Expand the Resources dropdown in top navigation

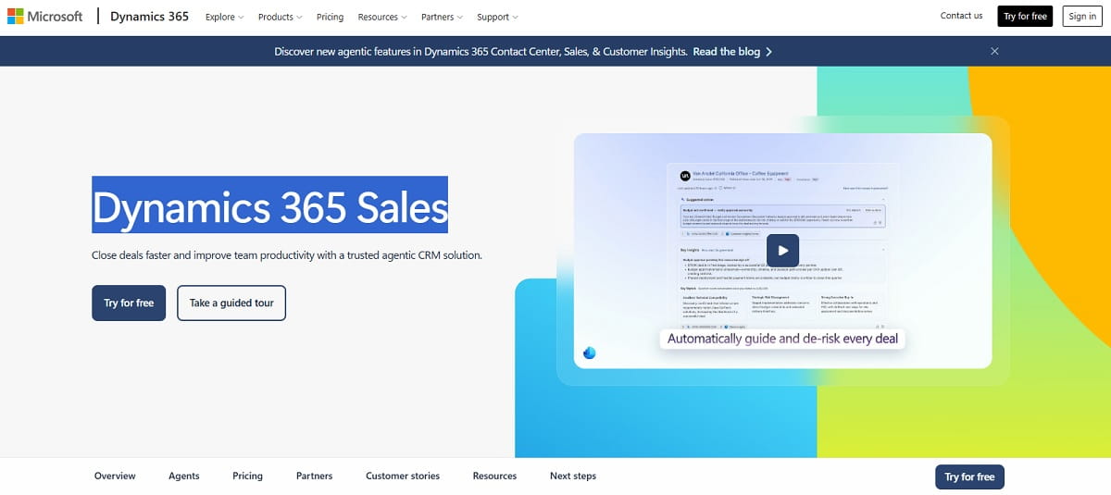tap(382, 17)
